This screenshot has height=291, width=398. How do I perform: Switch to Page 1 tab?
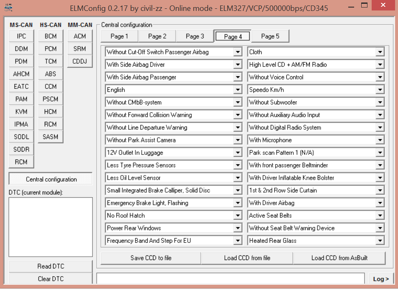pyautogui.click(x=119, y=36)
